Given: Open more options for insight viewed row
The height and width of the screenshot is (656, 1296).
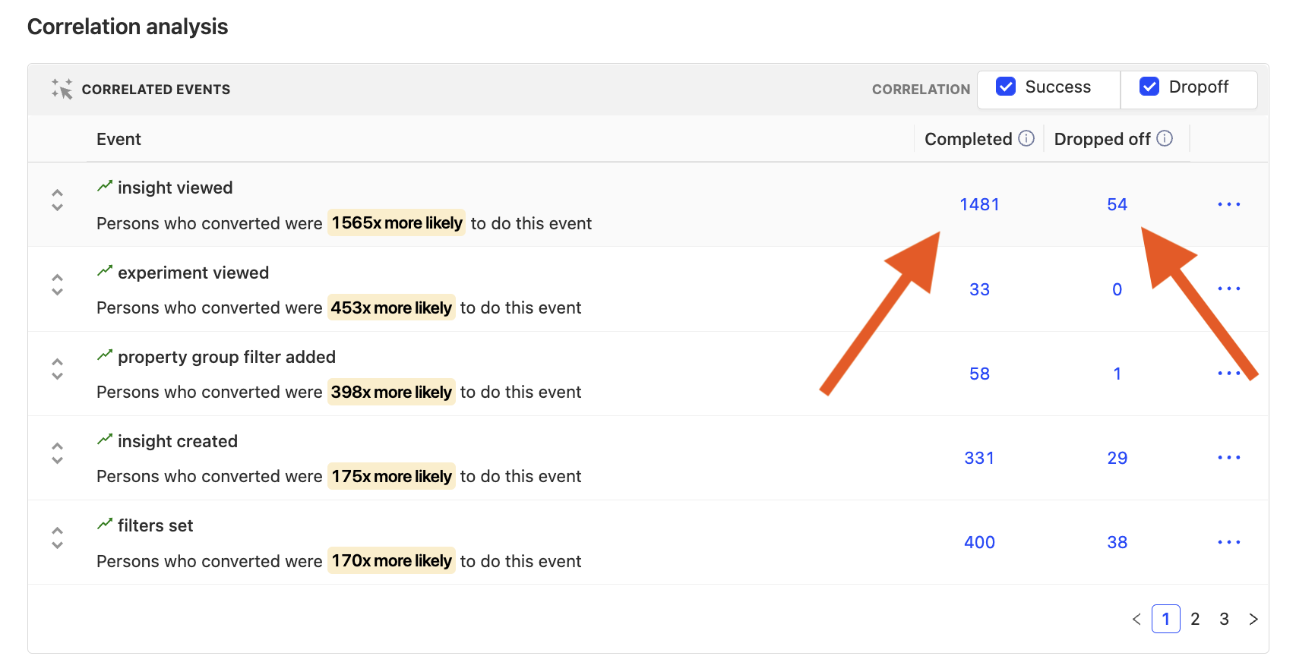Looking at the screenshot, I should 1228,204.
